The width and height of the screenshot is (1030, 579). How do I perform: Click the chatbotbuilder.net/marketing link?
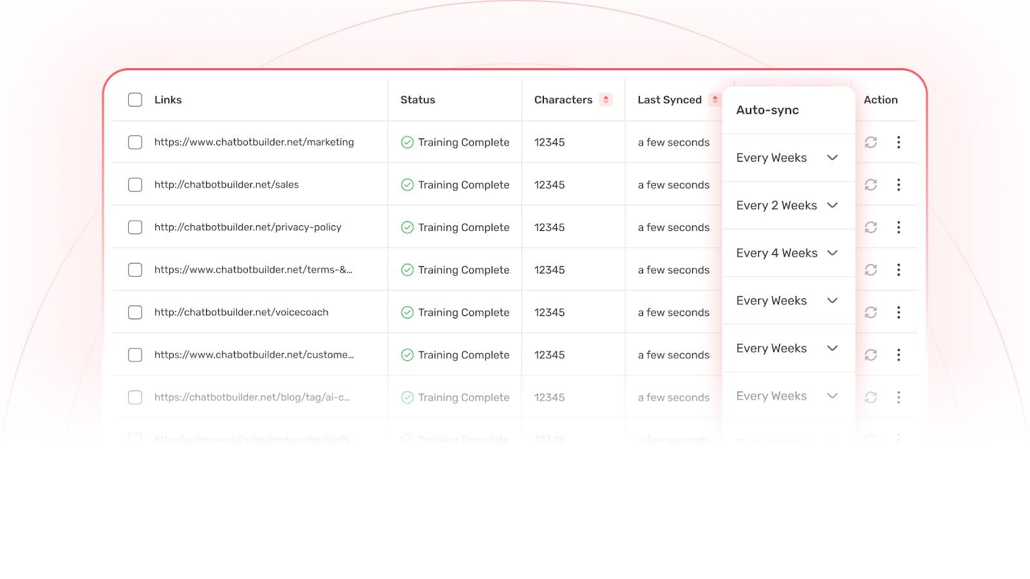point(254,142)
